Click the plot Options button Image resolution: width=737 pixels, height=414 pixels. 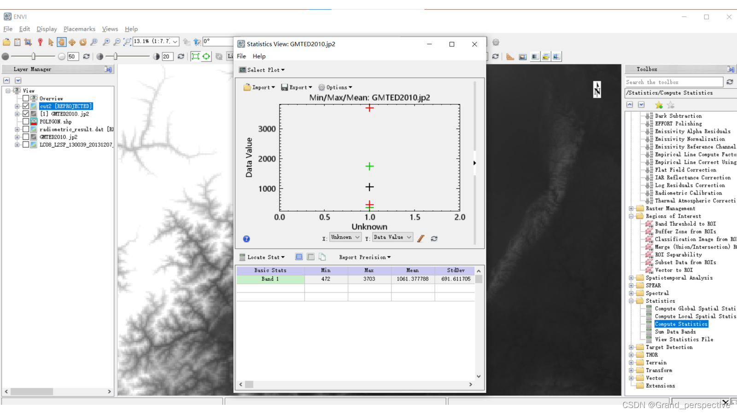pyautogui.click(x=335, y=87)
